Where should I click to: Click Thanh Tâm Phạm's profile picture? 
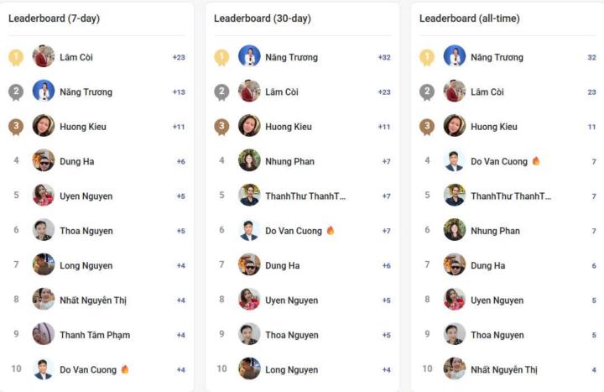[44, 334]
